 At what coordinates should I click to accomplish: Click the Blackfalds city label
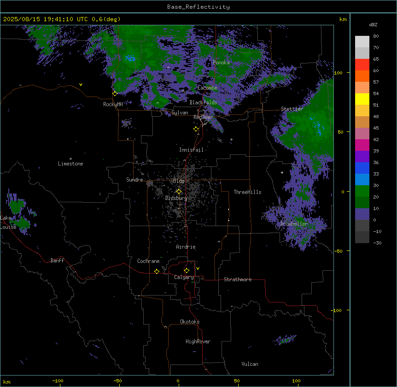[x=203, y=102]
